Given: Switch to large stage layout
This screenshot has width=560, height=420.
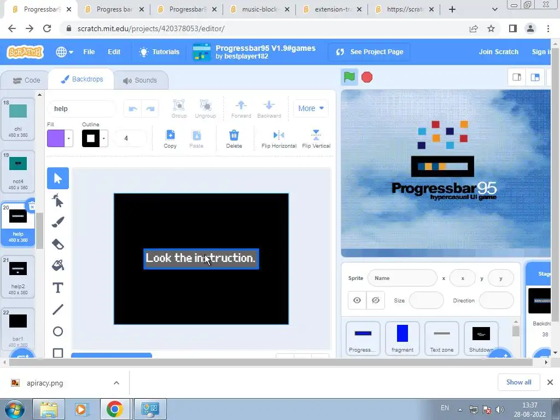Looking at the screenshot, I should (535, 77).
